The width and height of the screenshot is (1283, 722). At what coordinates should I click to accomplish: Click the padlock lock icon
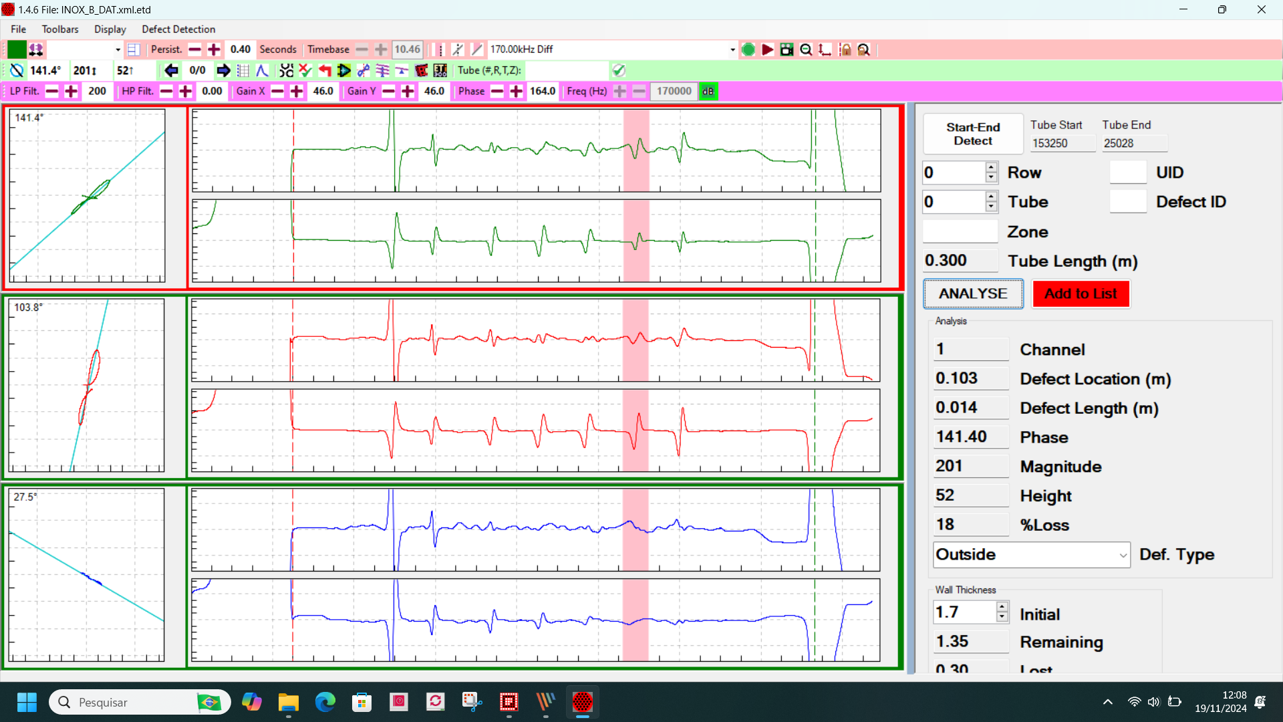pos(845,49)
